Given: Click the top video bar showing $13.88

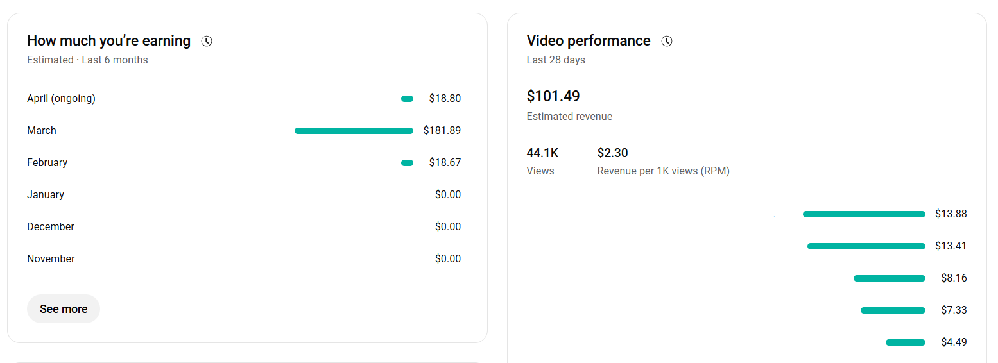Looking at the screenshot, I should 864,214.
